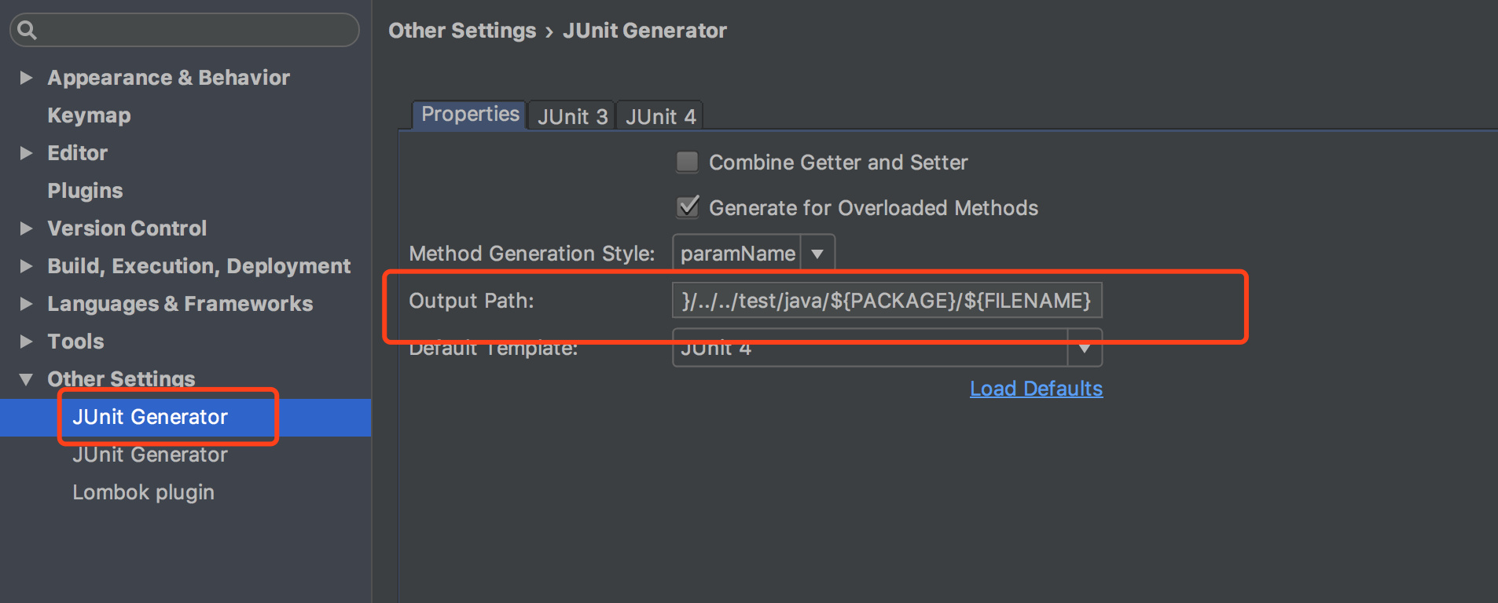Viewport: 1498px width, 603px height.
Task: Open Keymap settings page
Action: 89,115
